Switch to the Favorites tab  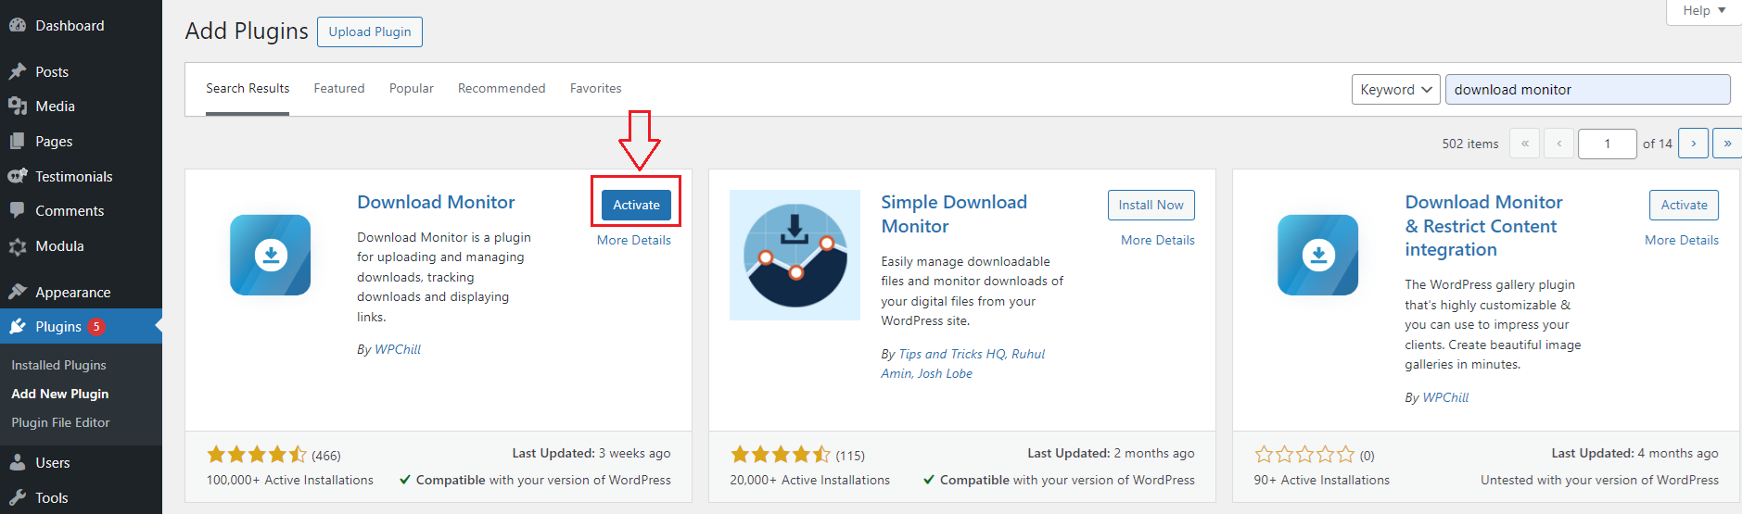click(596, 89)
